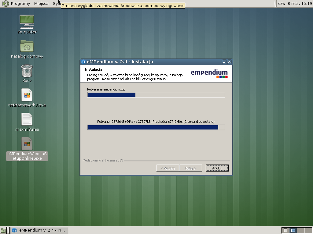Click the 'eMPendium v. 2.4 - Instalacja' window title
The height and width of the screenshot is (234, 313).
[x=120, y=62]
